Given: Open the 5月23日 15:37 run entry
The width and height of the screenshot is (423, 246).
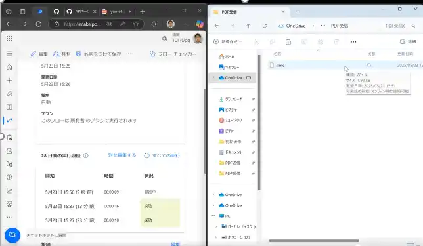Looking at the screenshot, I should click(70, 206).
